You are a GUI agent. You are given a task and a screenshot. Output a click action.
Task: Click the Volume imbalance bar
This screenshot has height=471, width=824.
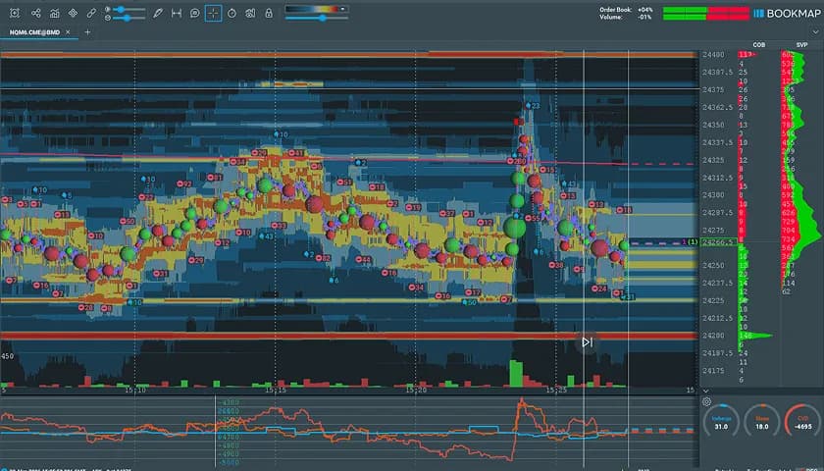[x=705, y=17]
